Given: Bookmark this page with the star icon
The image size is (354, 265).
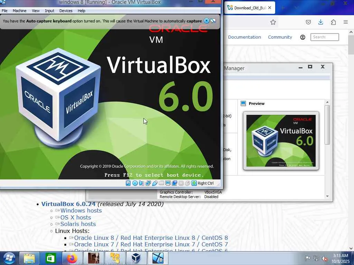Looking at the screenshot, I should click(x=273, y=22).
